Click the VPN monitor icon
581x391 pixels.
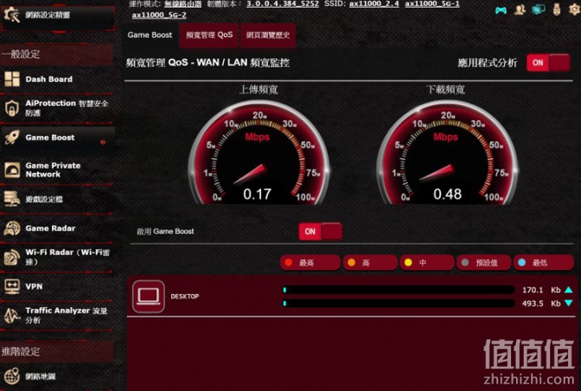tap(12, 286)
